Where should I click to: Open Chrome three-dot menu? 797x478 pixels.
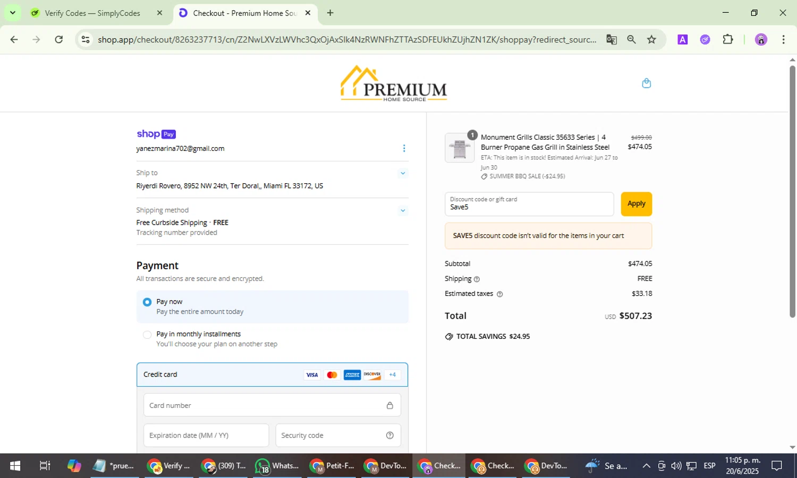[783, 39]
